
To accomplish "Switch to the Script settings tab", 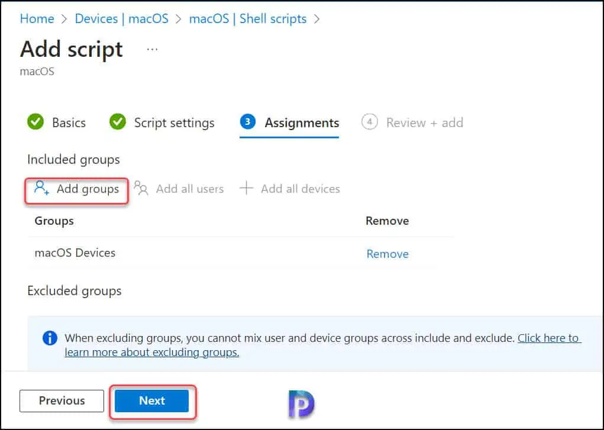I will (174, 122).
